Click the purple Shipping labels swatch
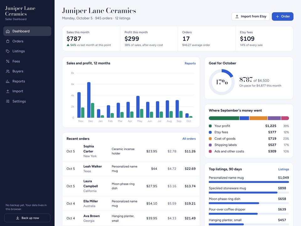The image size is (301, 226). pos(210,145)
